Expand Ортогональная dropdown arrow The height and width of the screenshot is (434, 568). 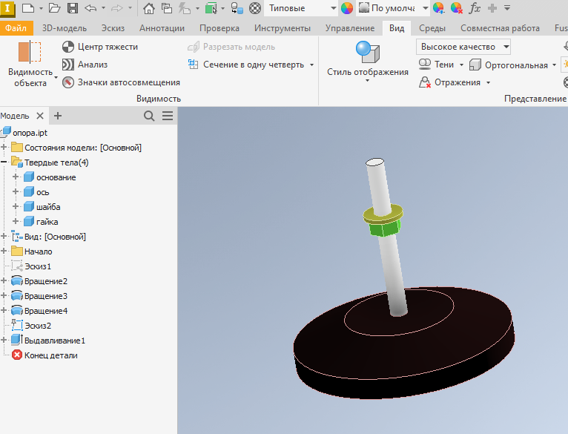pos(554,65)
